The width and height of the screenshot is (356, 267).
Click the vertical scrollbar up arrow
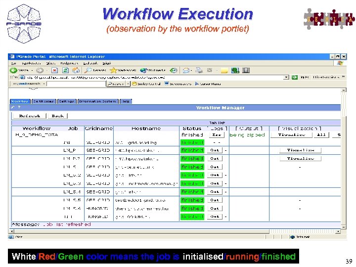tap(344, 90)
